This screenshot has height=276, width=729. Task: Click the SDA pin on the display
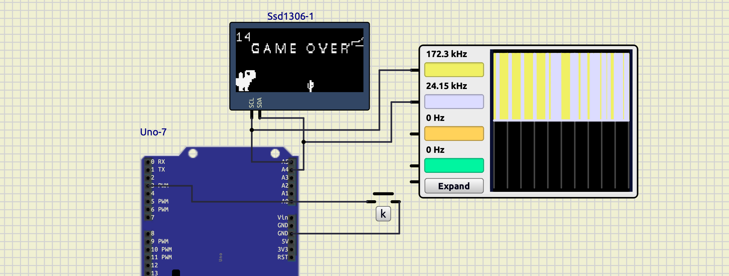[260, 114]
